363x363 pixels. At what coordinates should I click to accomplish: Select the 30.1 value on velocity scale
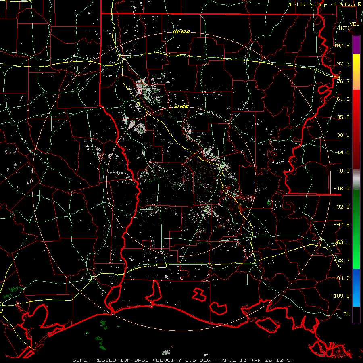[343, 135]
